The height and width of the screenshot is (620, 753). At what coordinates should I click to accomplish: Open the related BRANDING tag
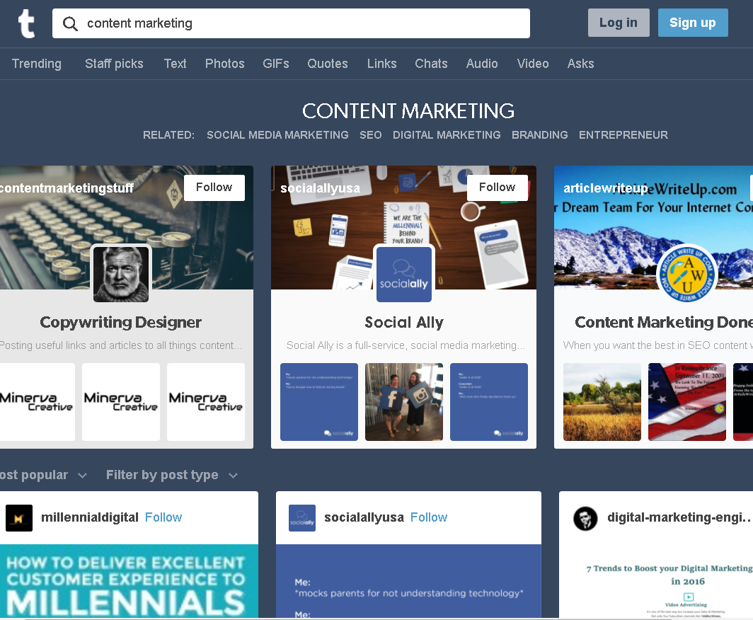click(x=540, y=135)
